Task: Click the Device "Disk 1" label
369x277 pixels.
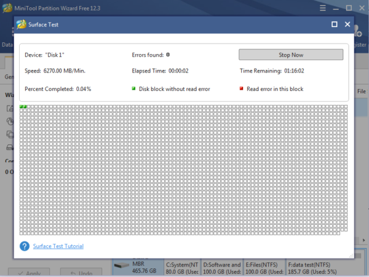Action: coord(44,55)
